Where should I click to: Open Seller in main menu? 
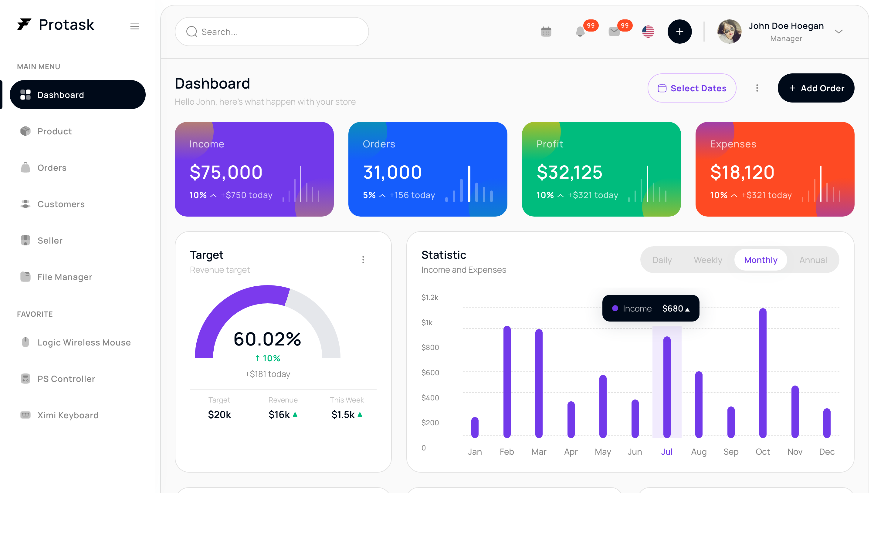pyautogui.click(x=50, y=241)
